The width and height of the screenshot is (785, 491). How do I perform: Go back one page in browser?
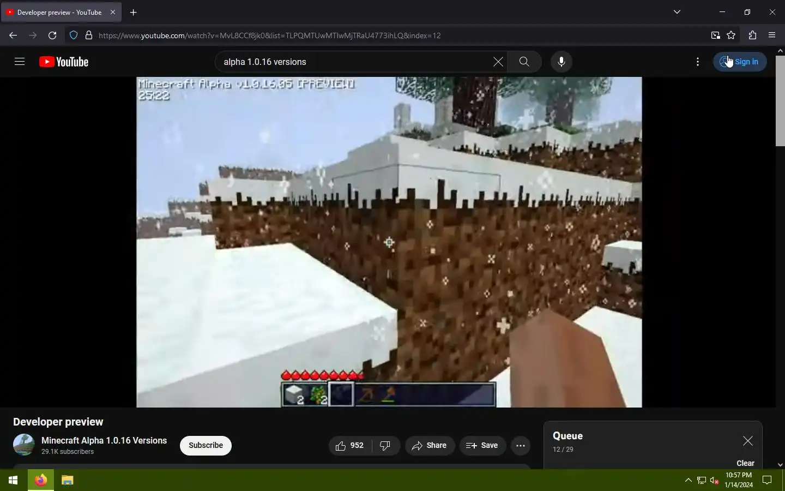coord(13,35)
